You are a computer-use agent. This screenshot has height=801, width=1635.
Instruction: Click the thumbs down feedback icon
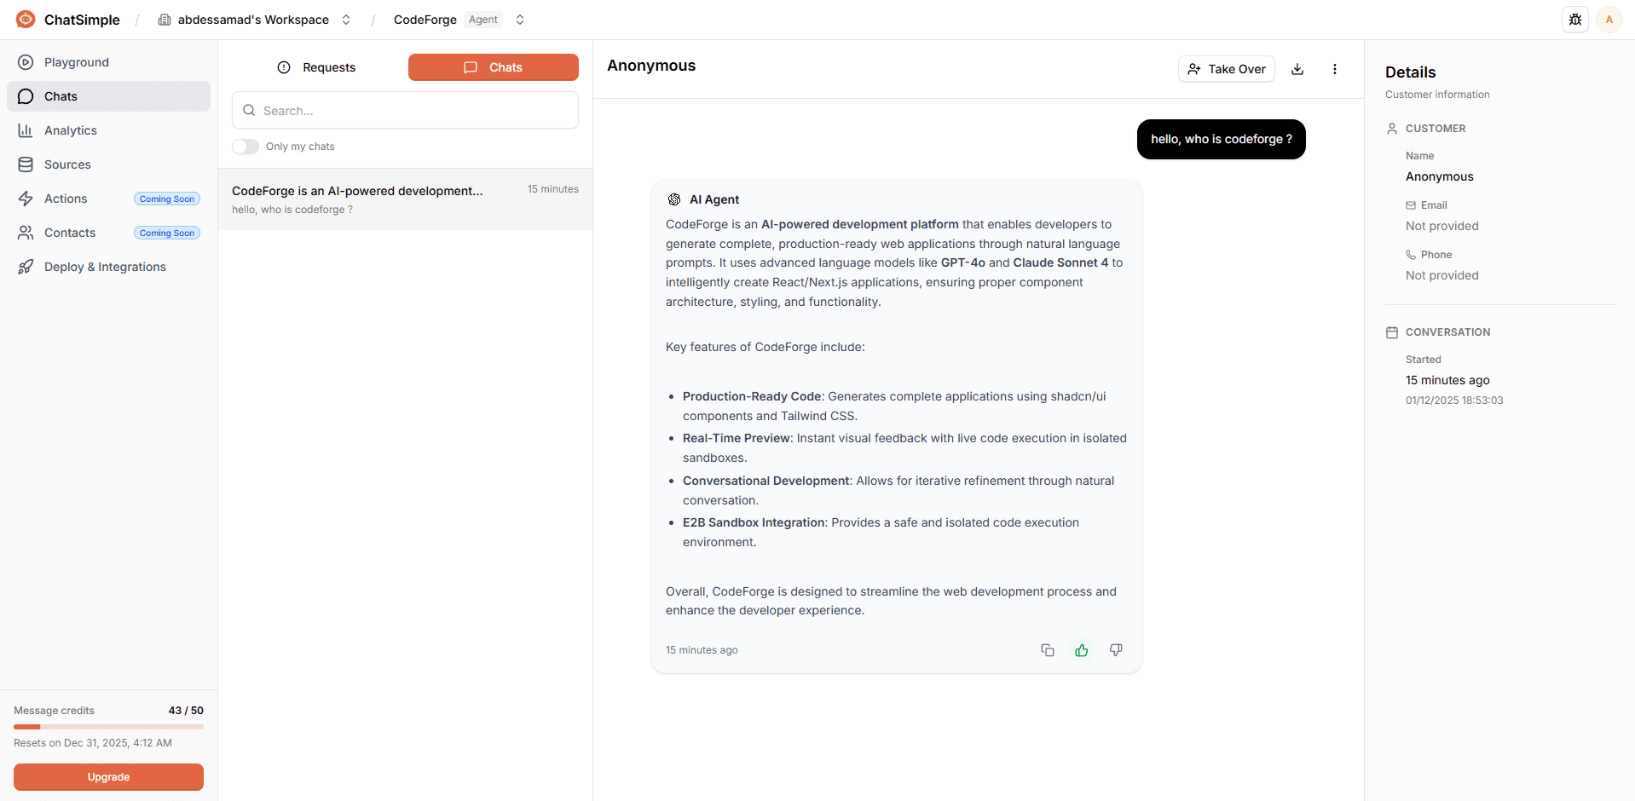(x=1116, y=650)
